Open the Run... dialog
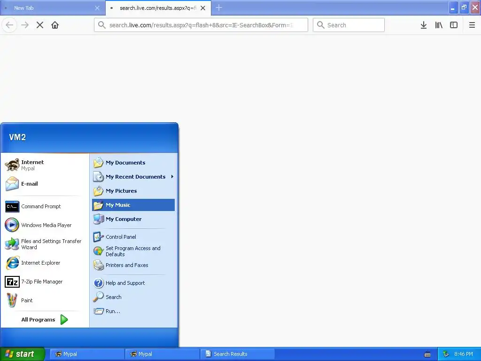 133,311
